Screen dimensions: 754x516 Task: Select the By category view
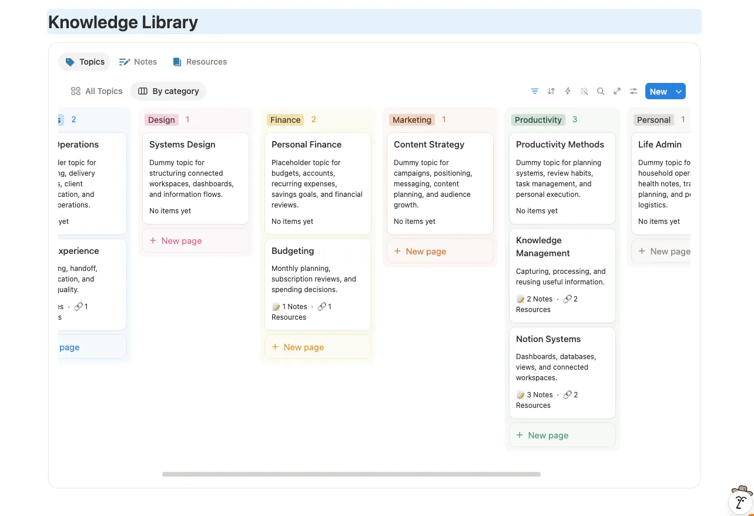(x=168, y=91)
